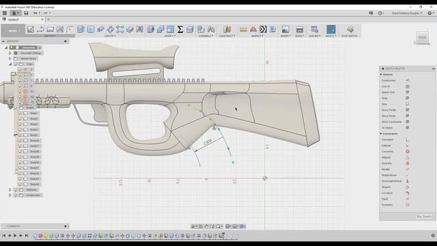Click the Stop Sketch button in Sketch Palette
This screenshot has height=246, width=437.
point(423,217)
